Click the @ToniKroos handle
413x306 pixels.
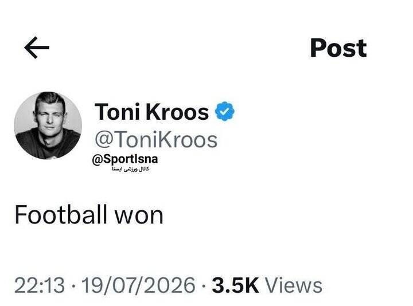(156, 140)
